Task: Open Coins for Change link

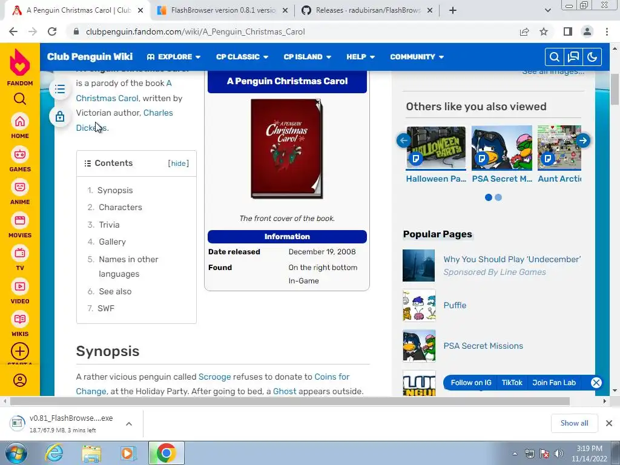Action: 213,384
